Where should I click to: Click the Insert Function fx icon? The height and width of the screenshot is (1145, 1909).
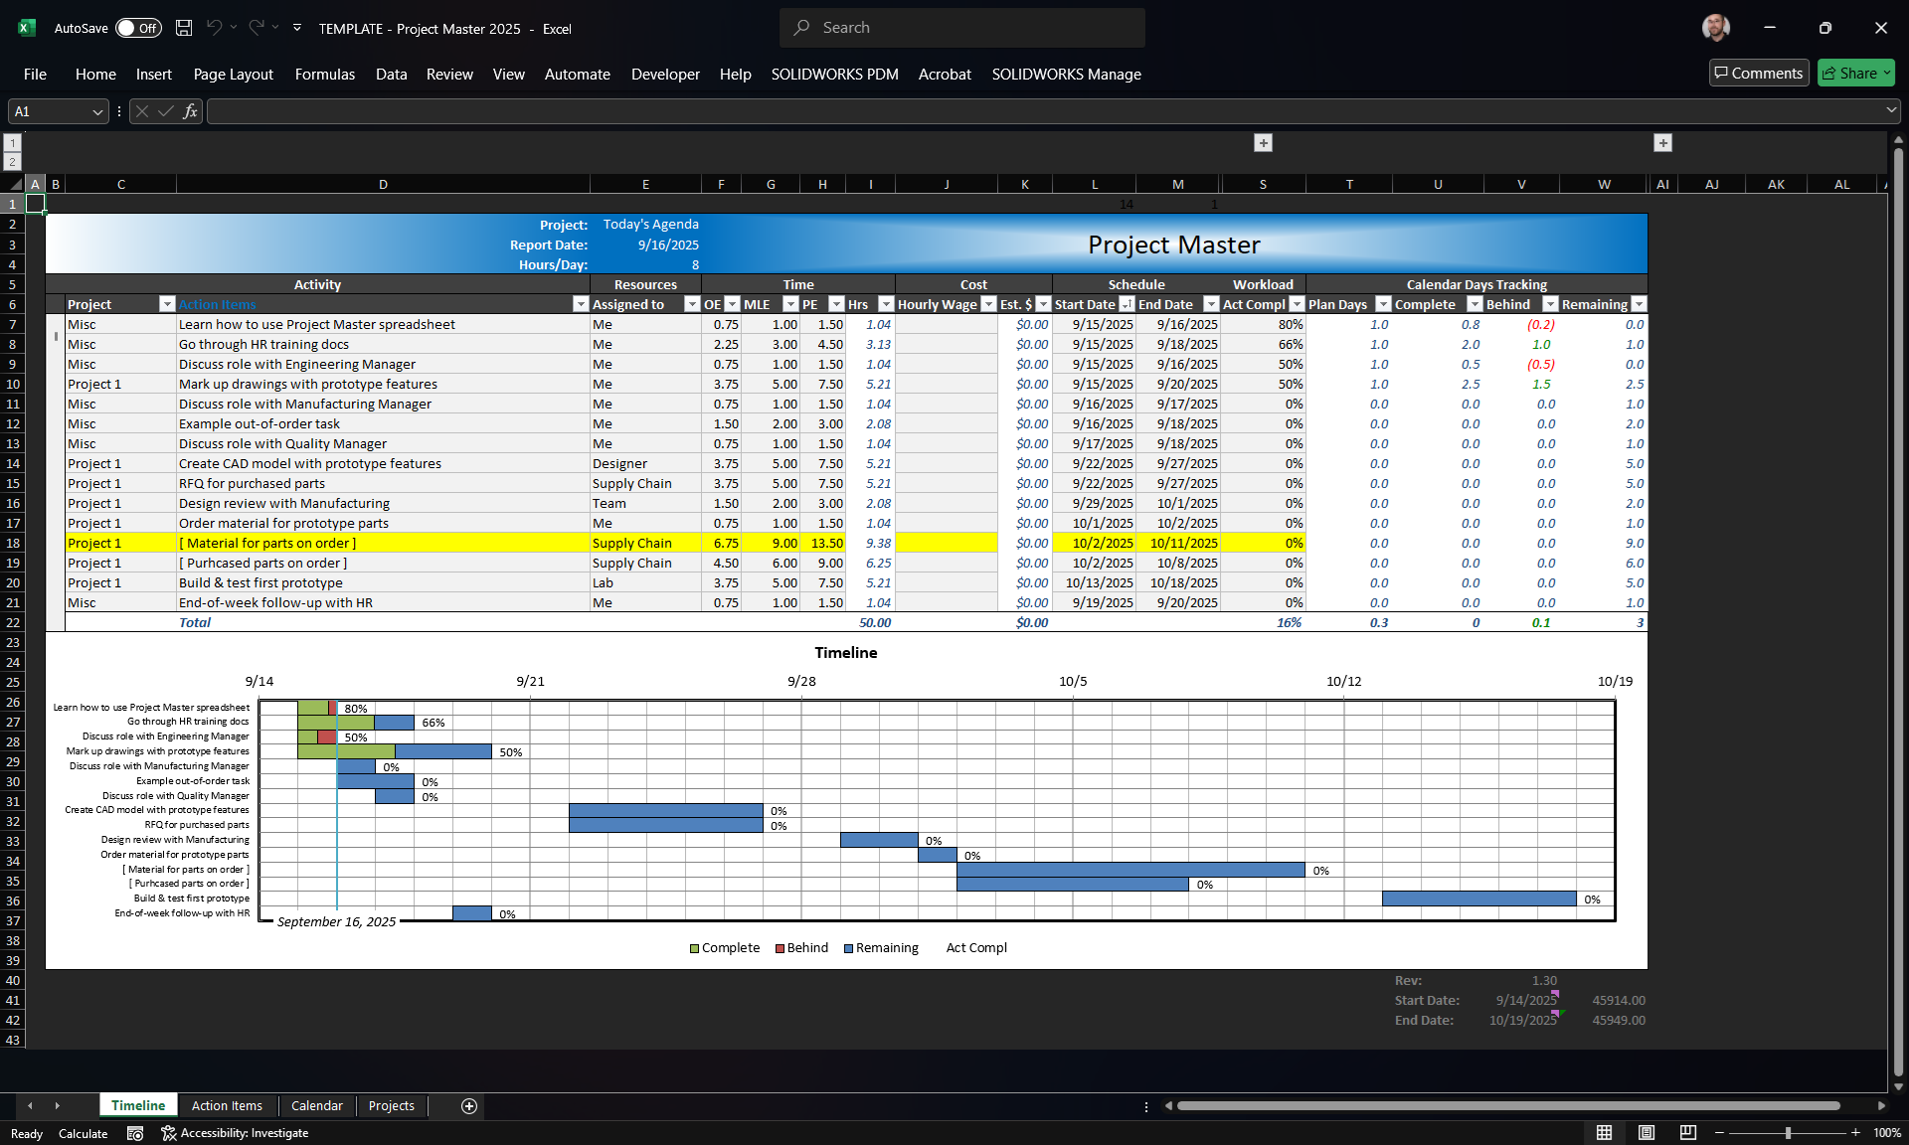[190, 111]
